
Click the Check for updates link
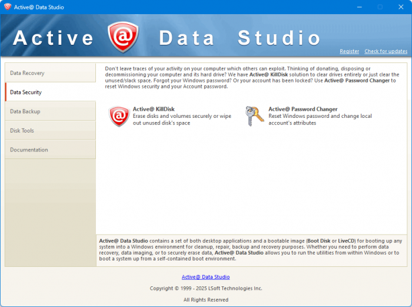386,51
